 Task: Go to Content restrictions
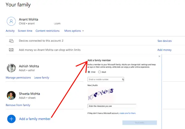click(x=47, y=31)
